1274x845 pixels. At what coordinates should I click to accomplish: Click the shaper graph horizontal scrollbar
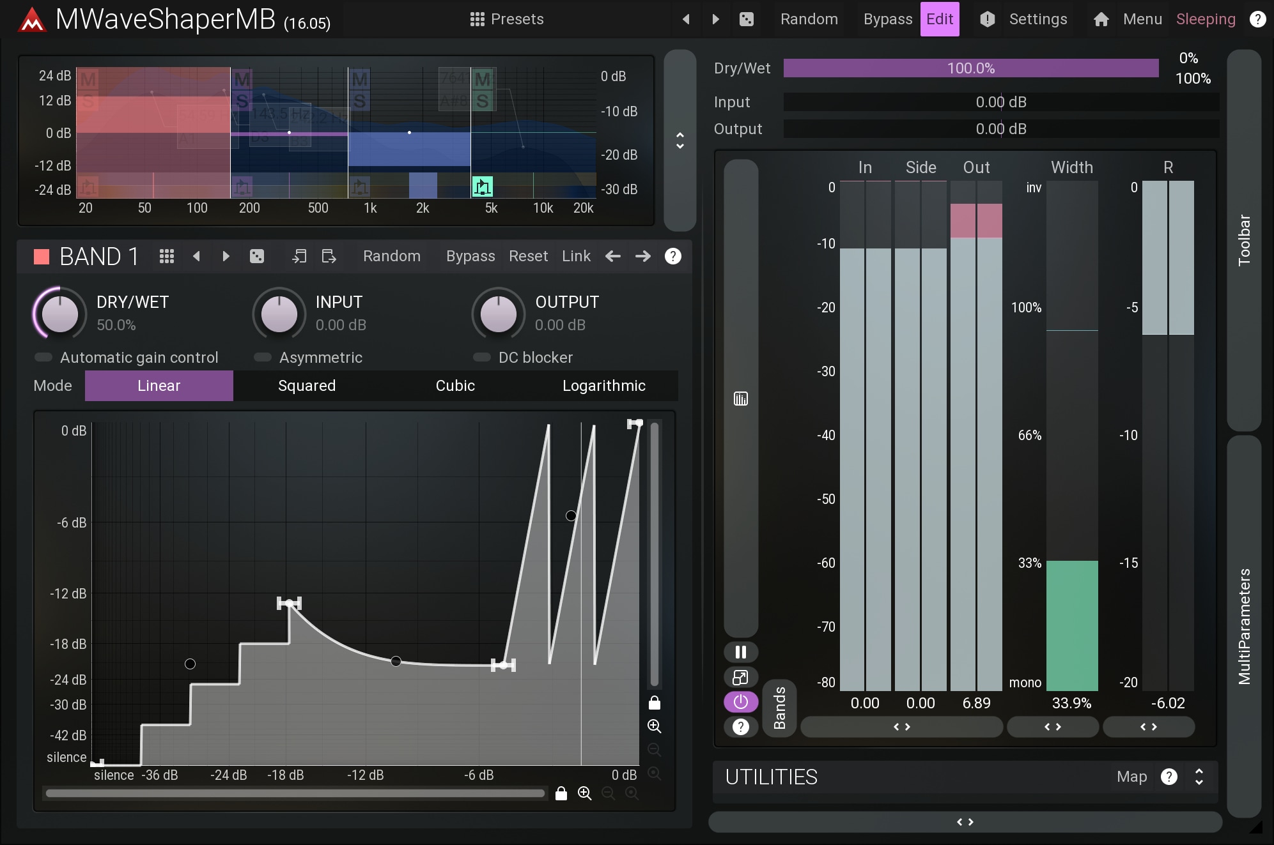click(x=295, y=793)
